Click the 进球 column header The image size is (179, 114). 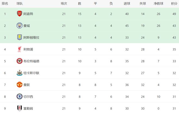click(127, 4)
